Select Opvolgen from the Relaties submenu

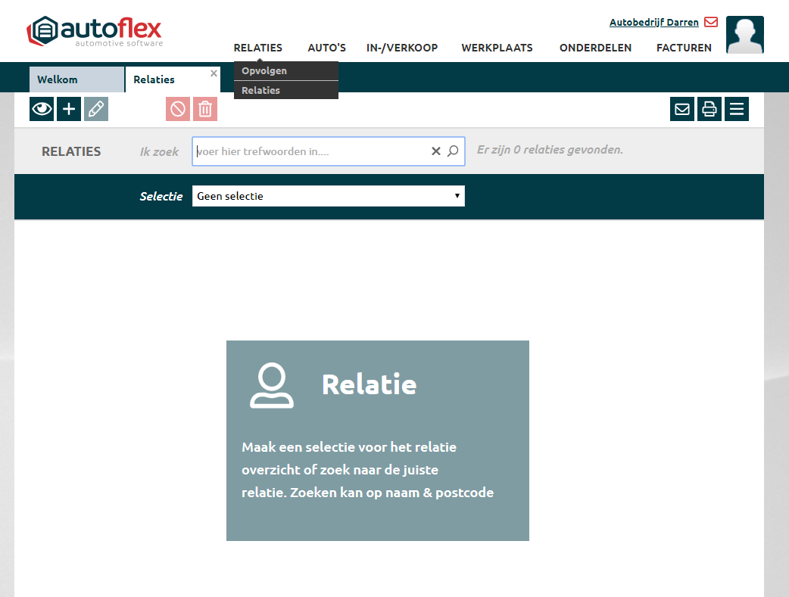264,71
